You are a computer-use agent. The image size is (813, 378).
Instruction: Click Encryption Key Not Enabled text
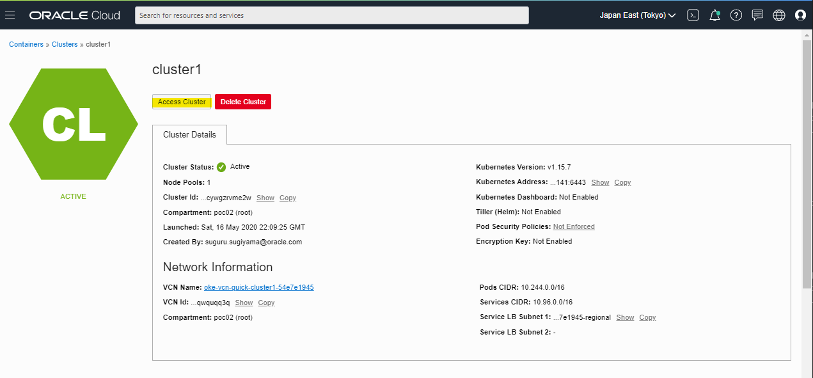(x=524, y=241)
